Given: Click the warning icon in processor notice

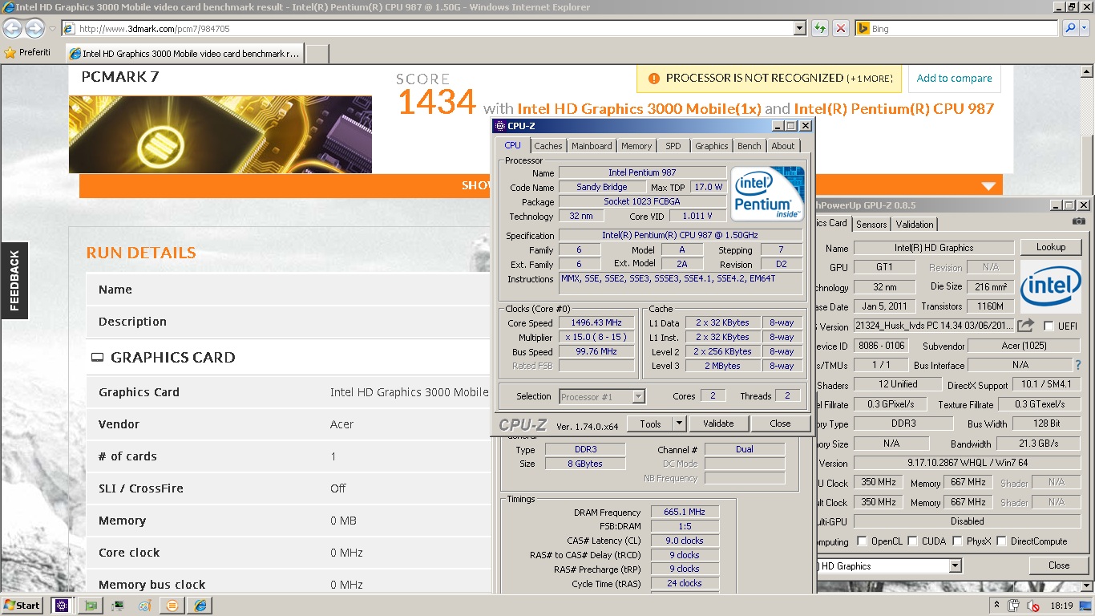Looking at the screenshot, I should 653,79.
